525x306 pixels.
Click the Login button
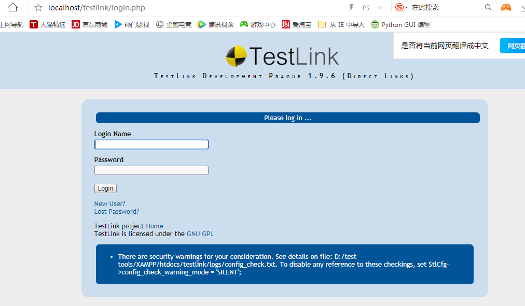point(105,188)
